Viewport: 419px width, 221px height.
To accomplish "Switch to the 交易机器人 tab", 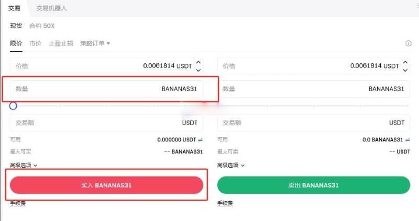I will pyautogui.click(x=51, y=8).
